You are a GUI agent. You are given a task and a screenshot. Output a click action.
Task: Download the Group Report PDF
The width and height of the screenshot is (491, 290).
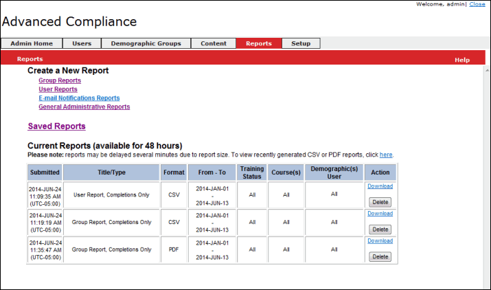tap(380, 241)
